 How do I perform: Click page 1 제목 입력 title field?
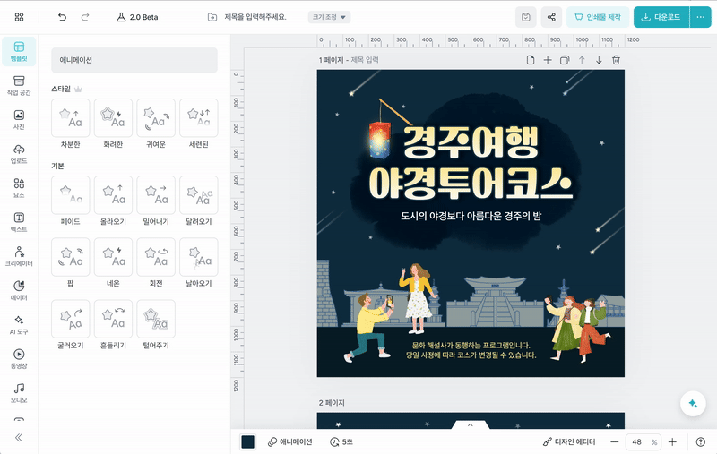(365, 60)
